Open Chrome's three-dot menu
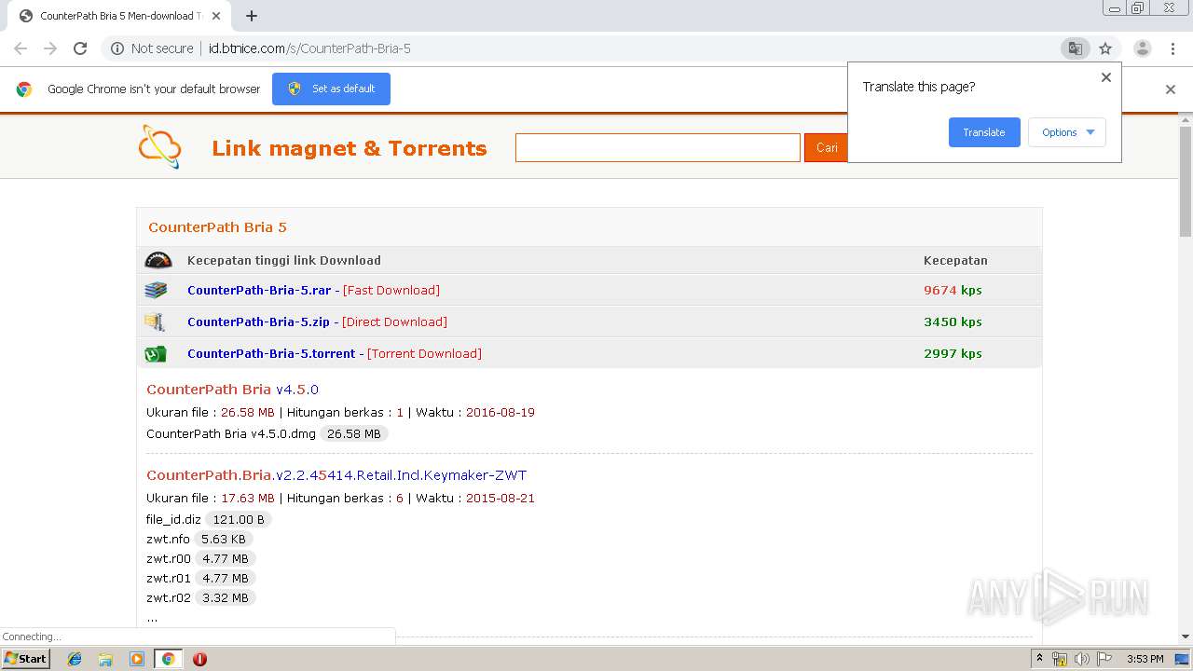The height and width of the screenshot is (671, 1193). [1172, 48]
